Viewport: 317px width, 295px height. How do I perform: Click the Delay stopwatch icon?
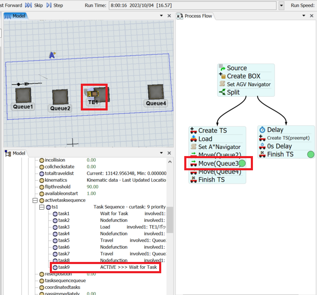262,130
